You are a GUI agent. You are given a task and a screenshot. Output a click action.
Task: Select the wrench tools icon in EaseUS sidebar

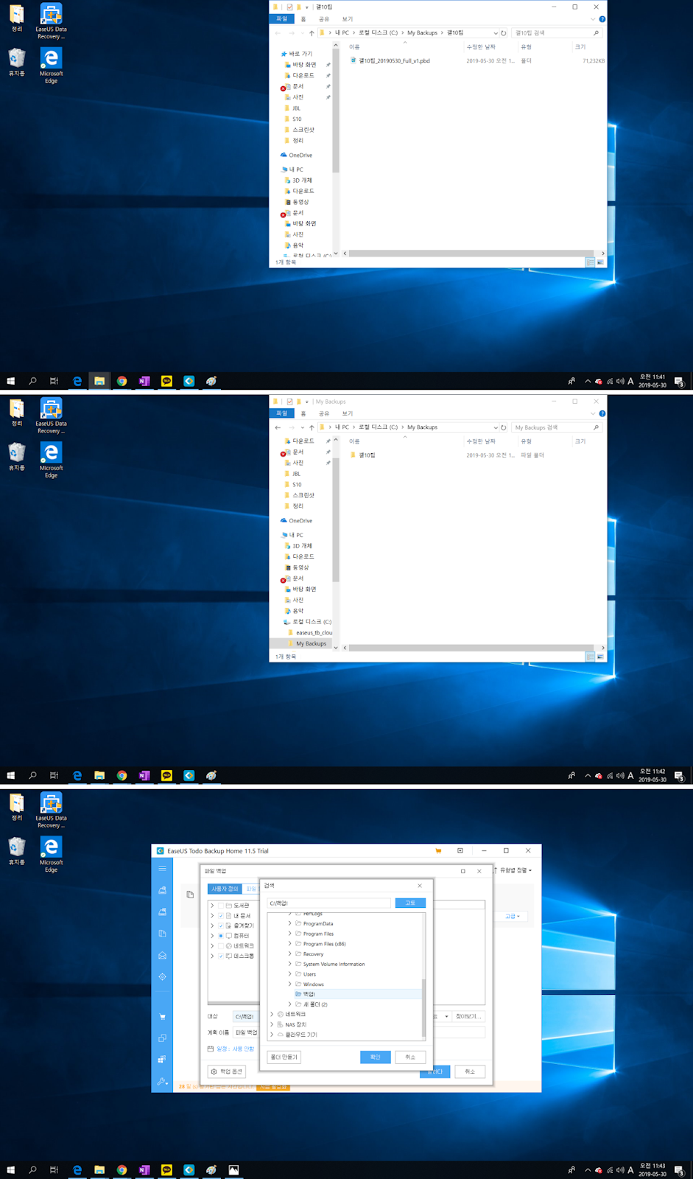pyautogui.click(x=162, y=1081)
